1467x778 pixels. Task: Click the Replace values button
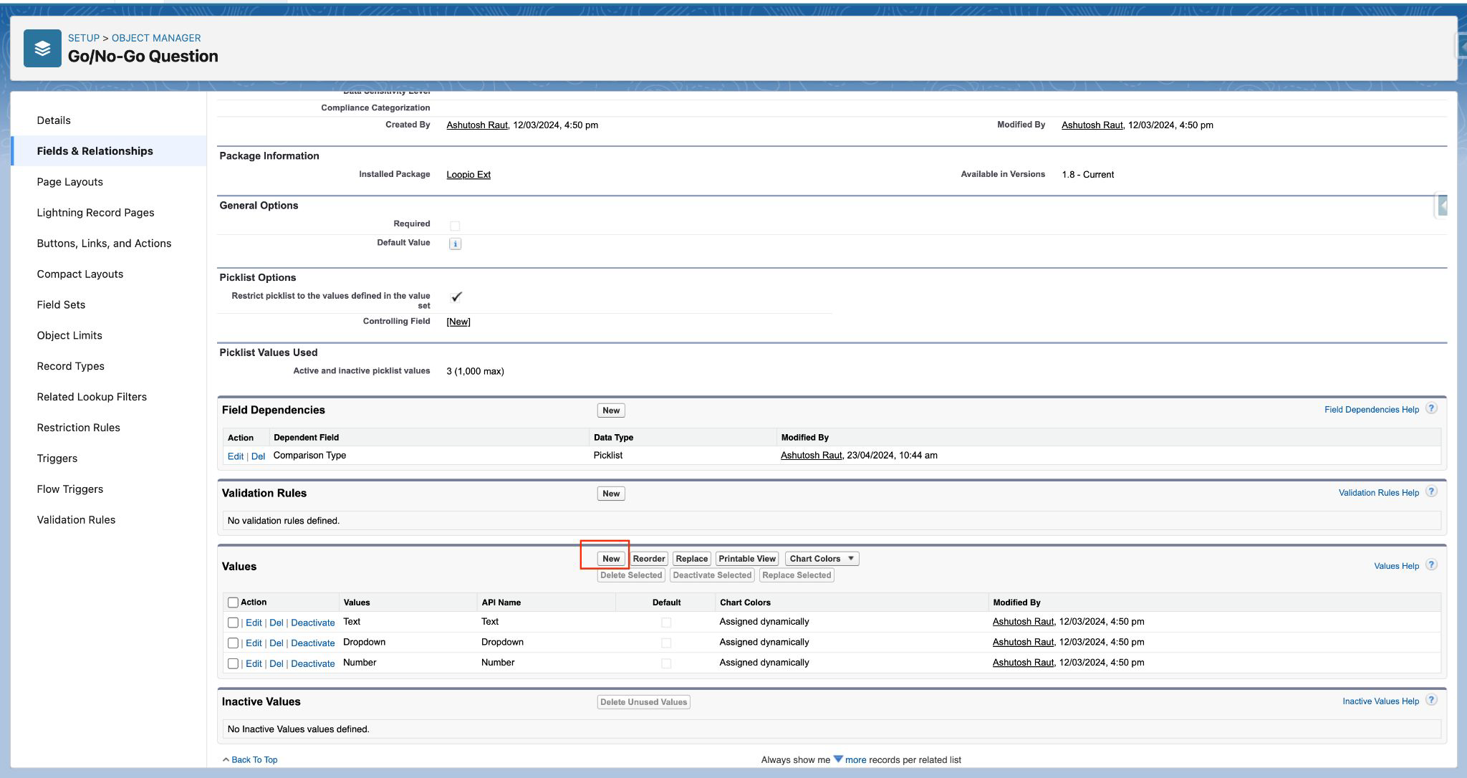692,559
